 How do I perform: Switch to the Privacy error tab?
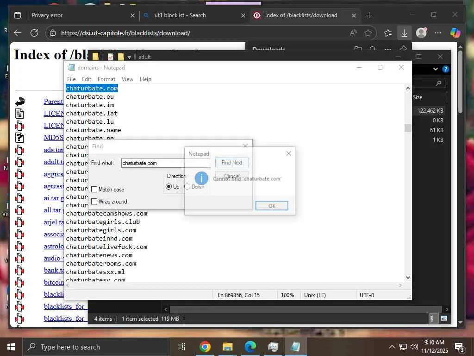pos(81,15)
